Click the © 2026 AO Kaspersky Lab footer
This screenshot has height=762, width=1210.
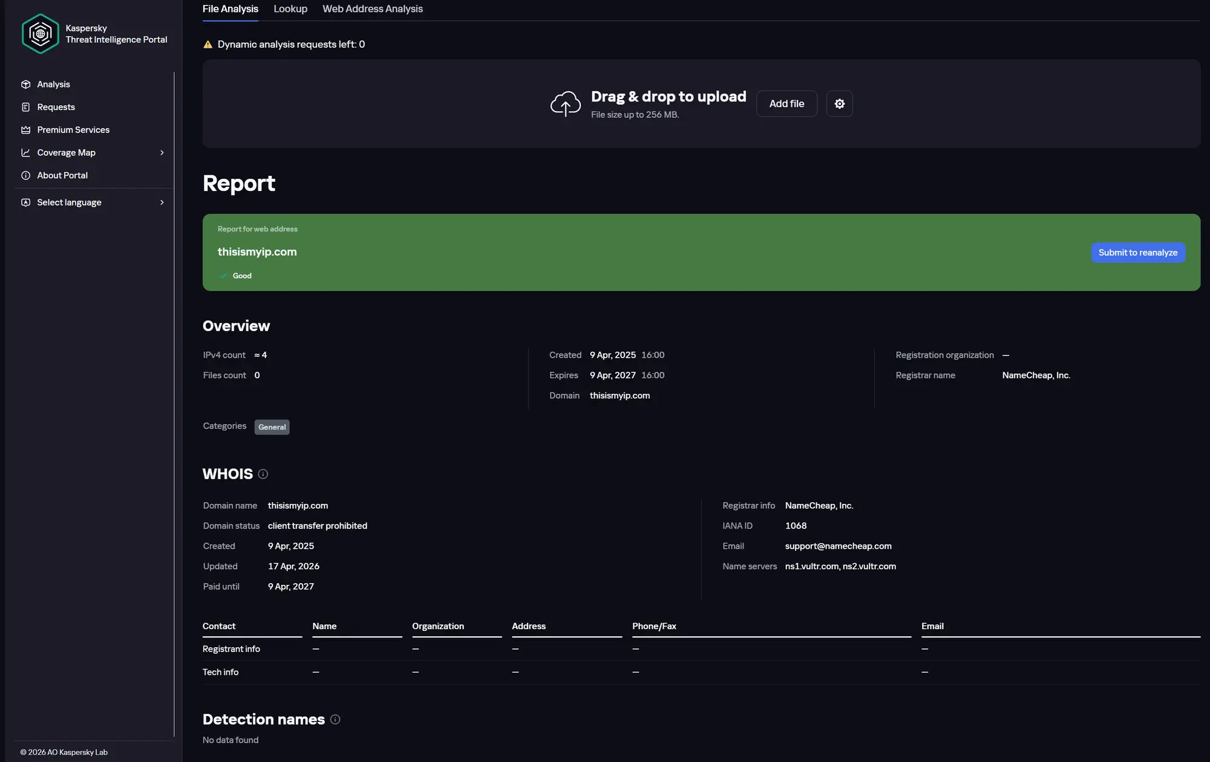pos(64,752)
